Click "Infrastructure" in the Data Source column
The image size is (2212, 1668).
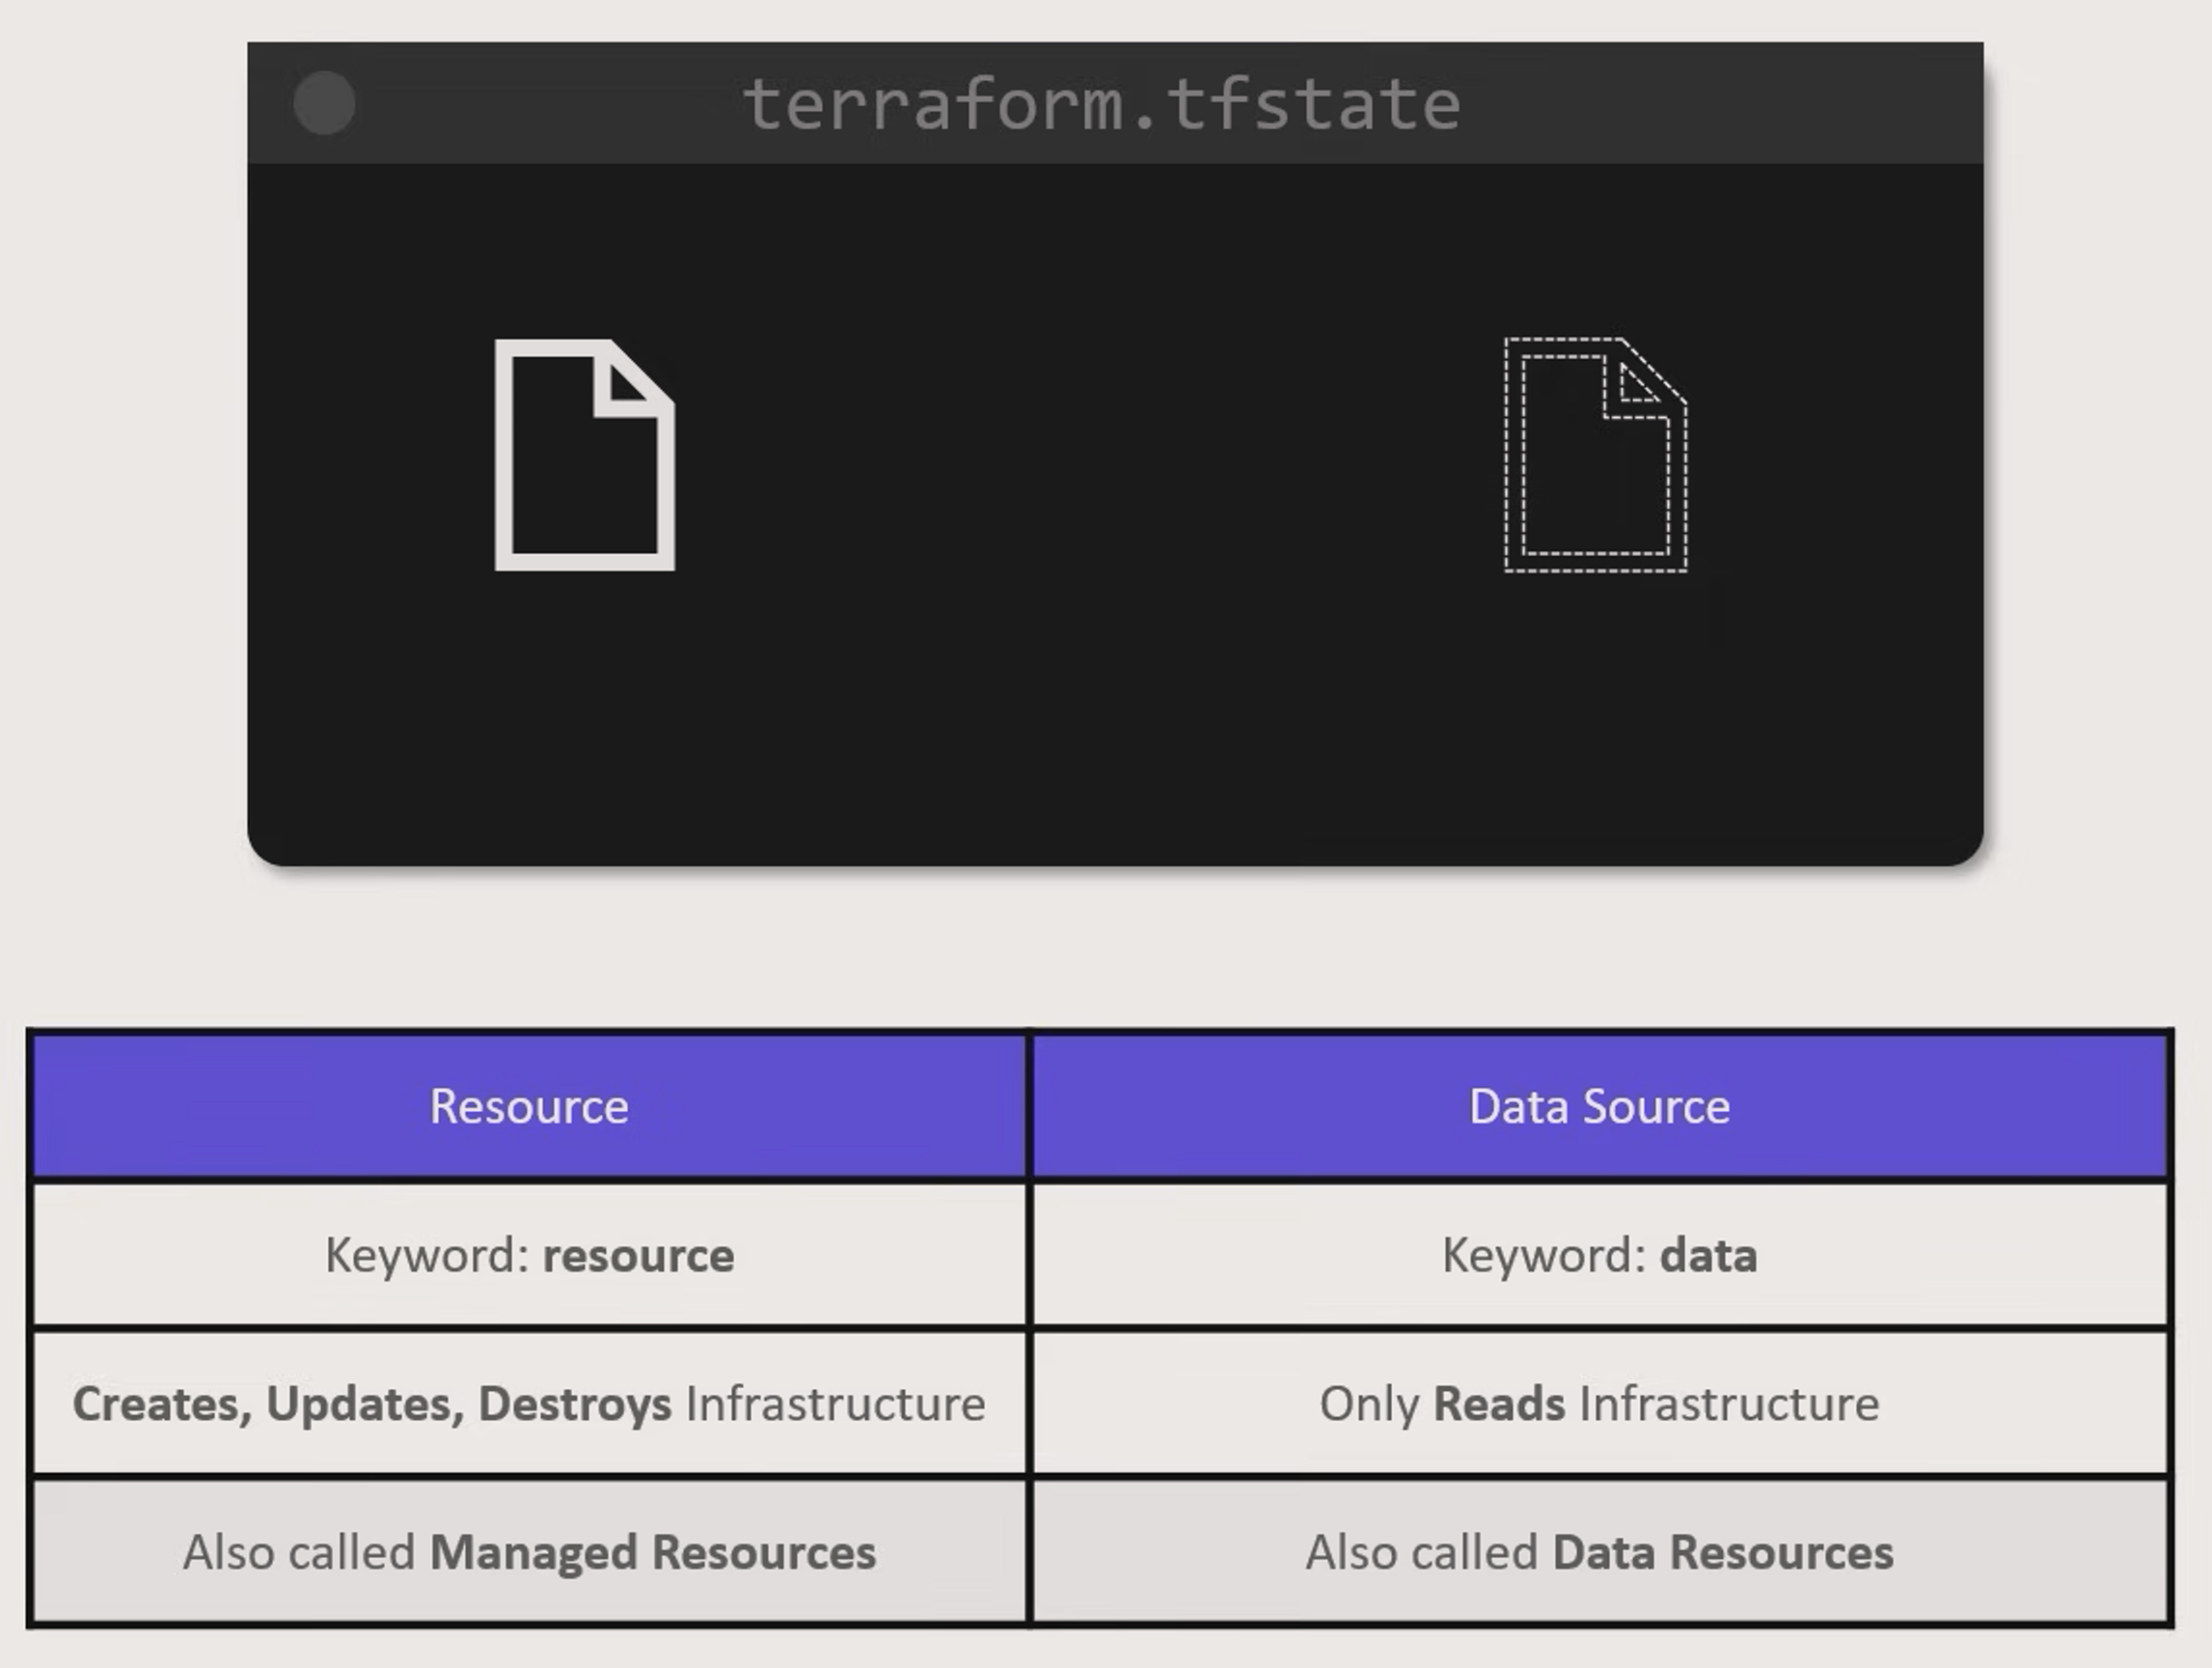coord(1729,1404)
